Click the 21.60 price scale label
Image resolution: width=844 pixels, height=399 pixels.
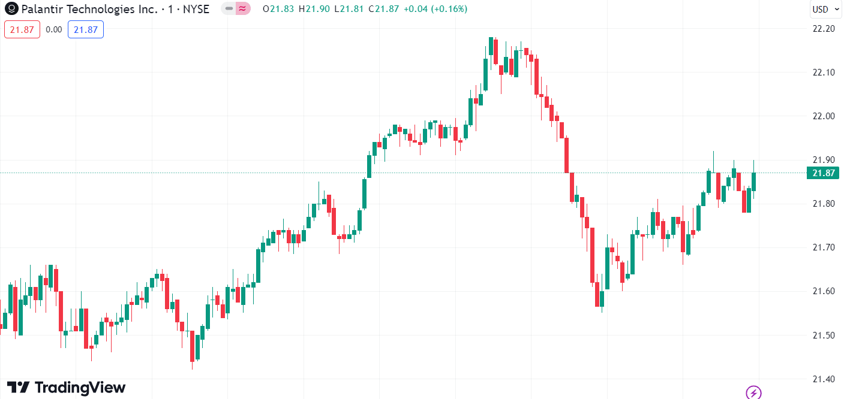(x=824, y=291)
